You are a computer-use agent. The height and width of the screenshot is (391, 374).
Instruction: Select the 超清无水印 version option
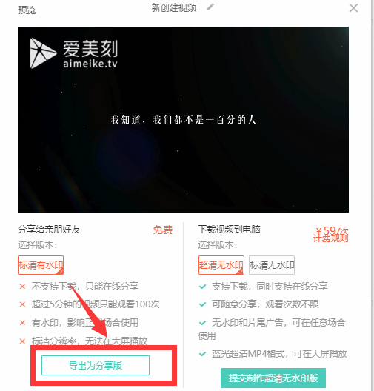(x=221, y=265)
